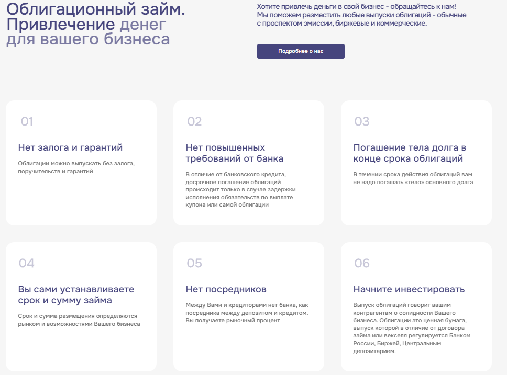The image size is (507, 375).
Task: Click the «Подробнее о нас» button
Action: pos(300,51)
